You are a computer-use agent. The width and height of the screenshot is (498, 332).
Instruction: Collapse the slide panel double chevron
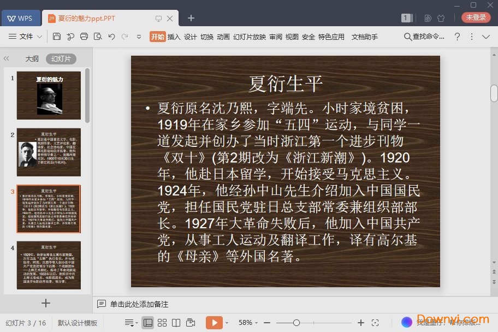[7, 58]
